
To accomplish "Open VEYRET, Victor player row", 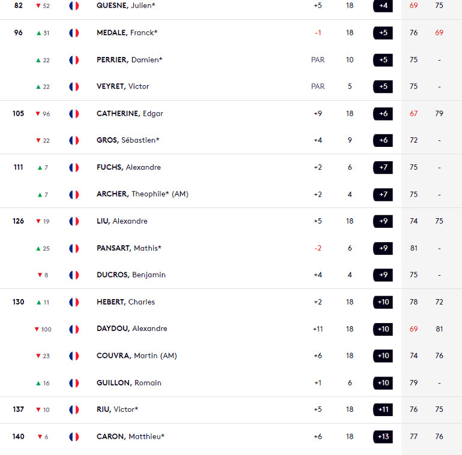I will pos(231,86).
